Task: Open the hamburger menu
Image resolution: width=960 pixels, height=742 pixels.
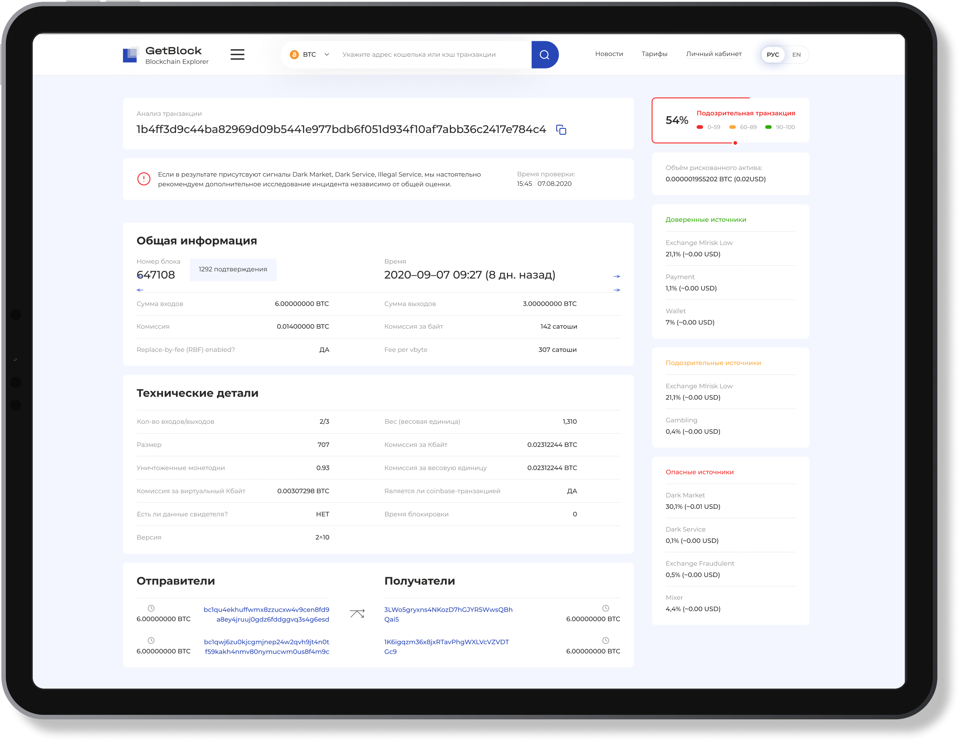Action: coord(237,55)
